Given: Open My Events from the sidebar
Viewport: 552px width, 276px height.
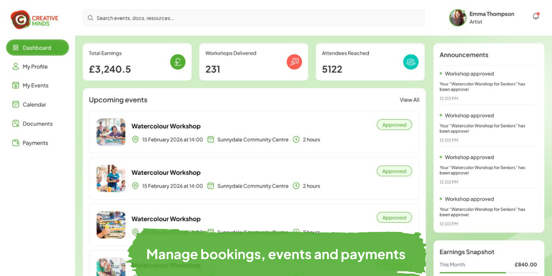Looking at the screenshot, I should click(31, 85).
